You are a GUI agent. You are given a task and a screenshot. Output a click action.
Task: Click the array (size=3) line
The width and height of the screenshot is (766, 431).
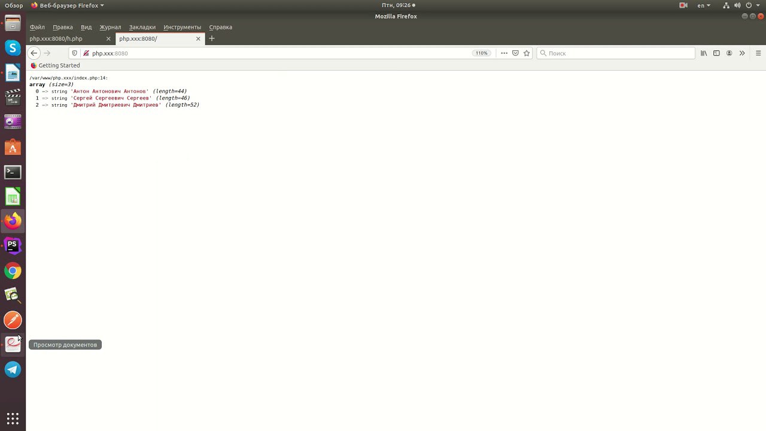(51, 84)
